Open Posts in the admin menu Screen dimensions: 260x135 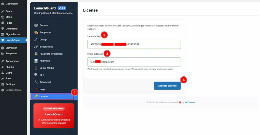13,11
